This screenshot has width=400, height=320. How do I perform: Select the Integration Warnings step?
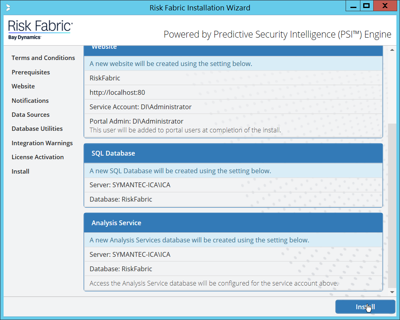(42, 143)
